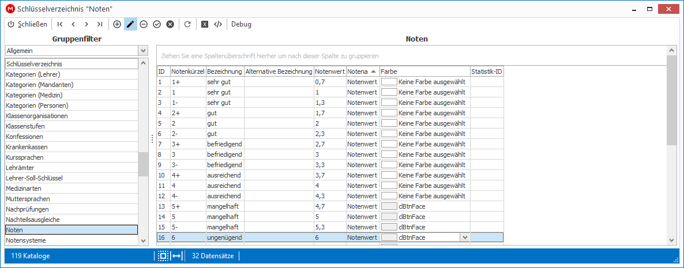The image size is (684, 268).
Task: Click the Schließen button in toolbar
Action: 28,24
